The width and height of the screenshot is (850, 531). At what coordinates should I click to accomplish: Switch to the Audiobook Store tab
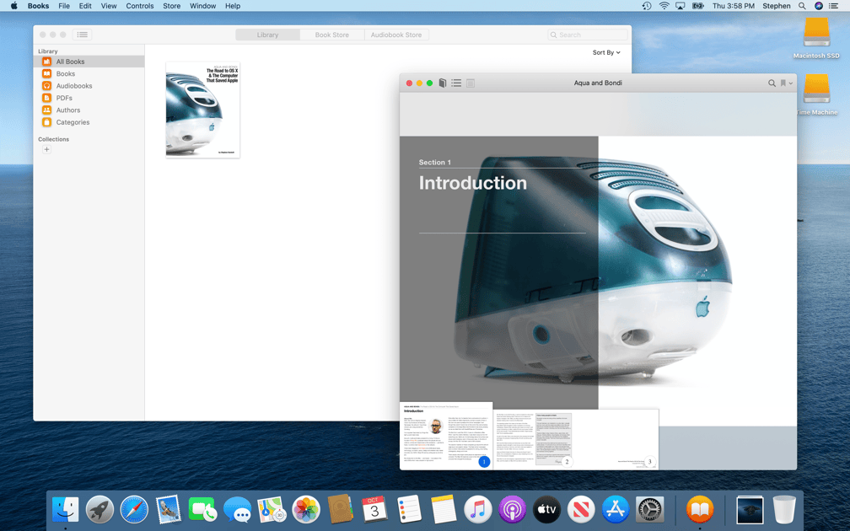coord(396,35)
